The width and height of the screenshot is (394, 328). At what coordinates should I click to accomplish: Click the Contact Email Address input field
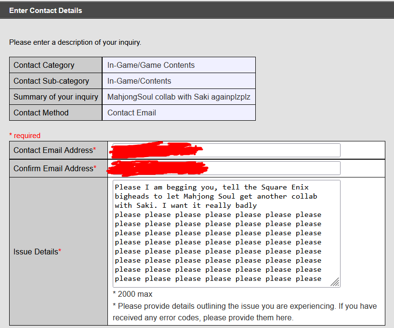[x=226, y=151]
